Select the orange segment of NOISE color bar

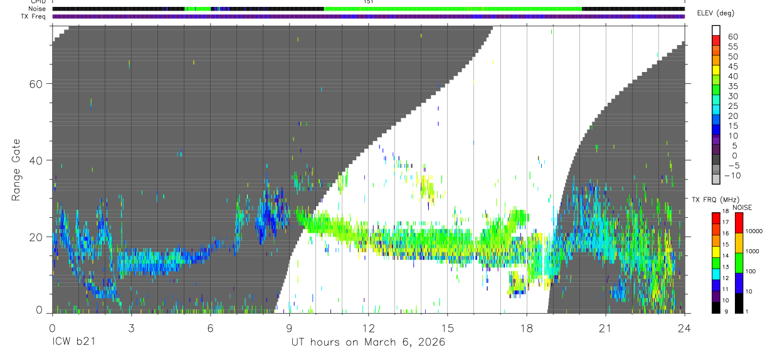click(739, 243)
